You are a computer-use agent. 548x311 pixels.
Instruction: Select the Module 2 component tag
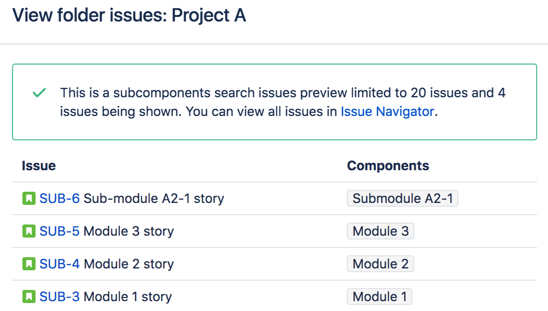pos(381,264)
